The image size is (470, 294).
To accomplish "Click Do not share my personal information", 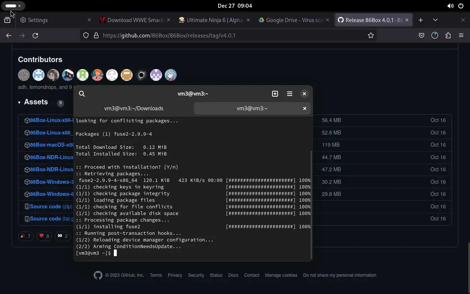I will pyautogui.click(x=340, y=275).
